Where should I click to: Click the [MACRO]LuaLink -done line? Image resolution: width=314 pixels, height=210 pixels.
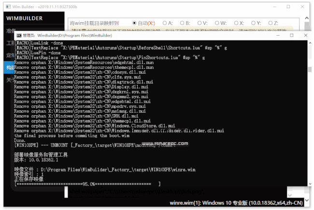pyautogui.click(x=39, y=43)
